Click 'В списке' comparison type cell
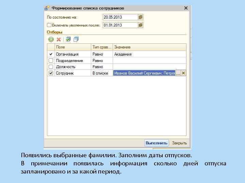Image resolution: width=245 pixels, height=183 pixels. coord(102,73)
